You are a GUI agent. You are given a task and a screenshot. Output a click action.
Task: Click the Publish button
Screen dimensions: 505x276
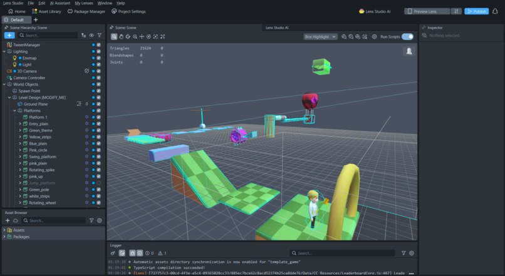click(x=477, y=11)
